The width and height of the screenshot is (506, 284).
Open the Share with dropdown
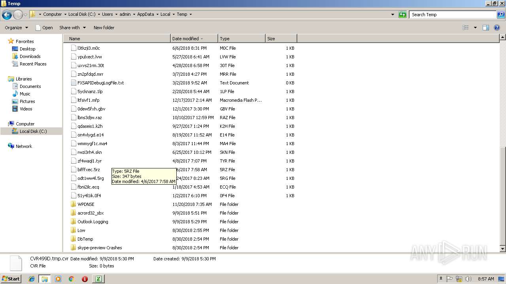pyautogui.click(x=72, y=28)
